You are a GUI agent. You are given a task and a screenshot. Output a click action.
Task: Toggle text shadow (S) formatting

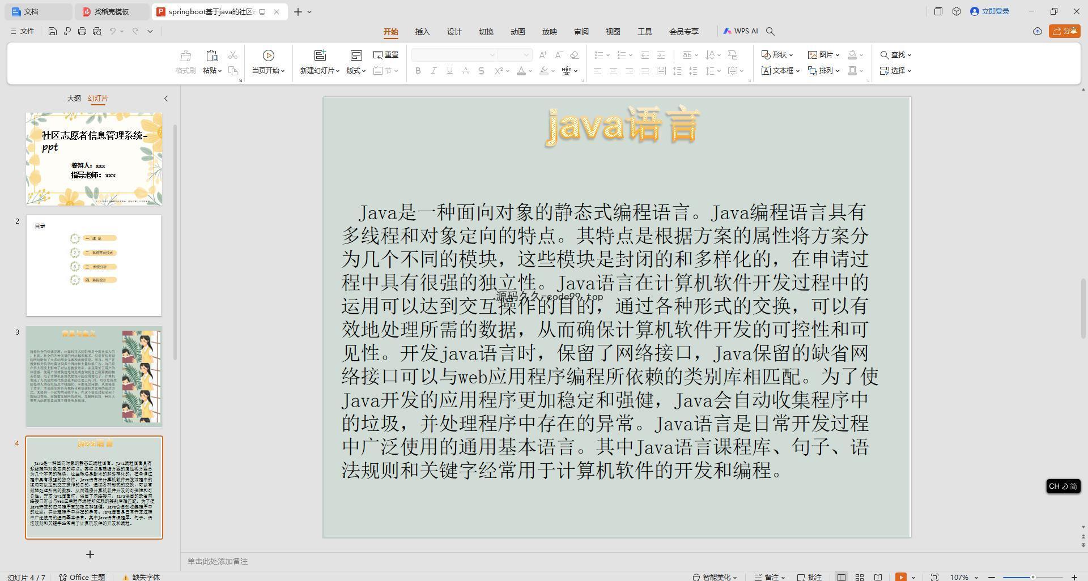pyautogui.click(x=481, y=71)
